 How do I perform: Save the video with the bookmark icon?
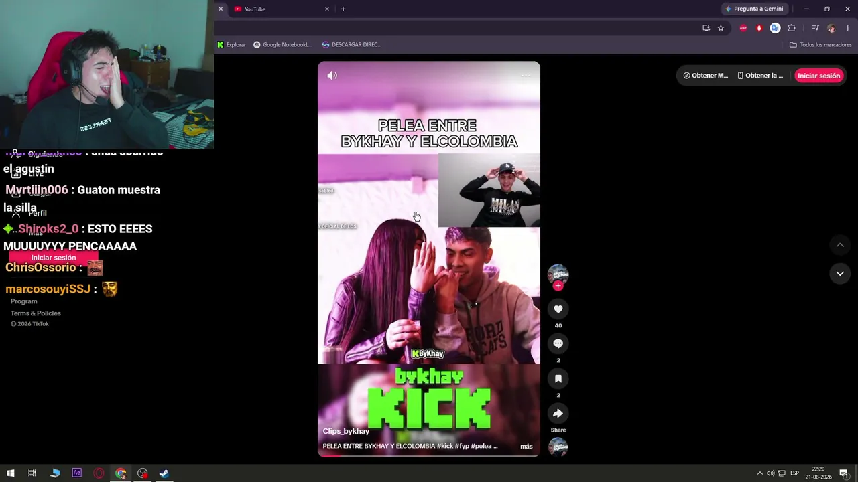click(558, 378)
